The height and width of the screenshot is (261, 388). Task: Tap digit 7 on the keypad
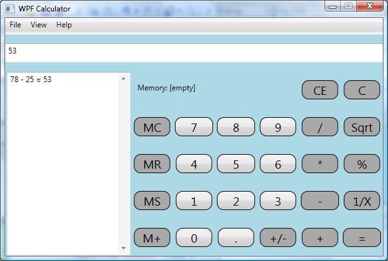pos(194,127)
